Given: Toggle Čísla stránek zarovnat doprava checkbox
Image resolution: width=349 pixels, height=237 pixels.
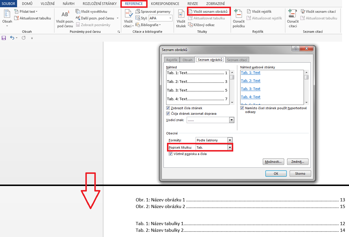Looking at the screenshot, I should pyautogui.click(x=168, y=114).
